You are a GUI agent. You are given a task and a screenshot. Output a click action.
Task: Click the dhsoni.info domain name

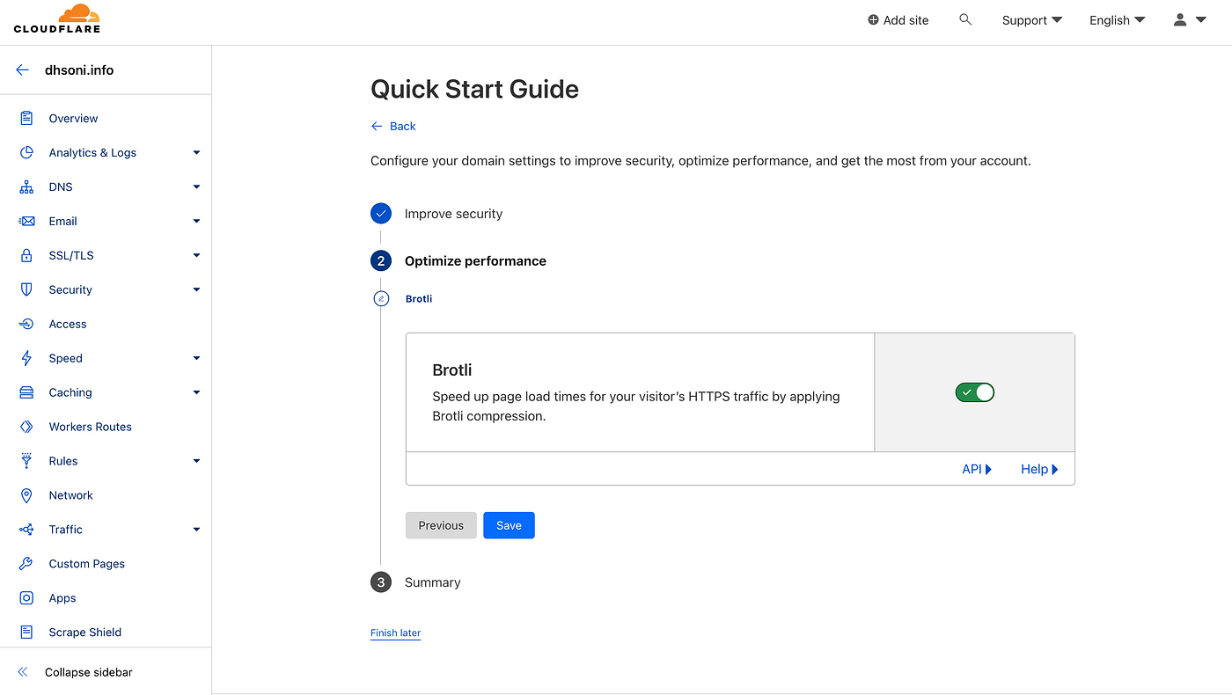(x=79, y=69)
